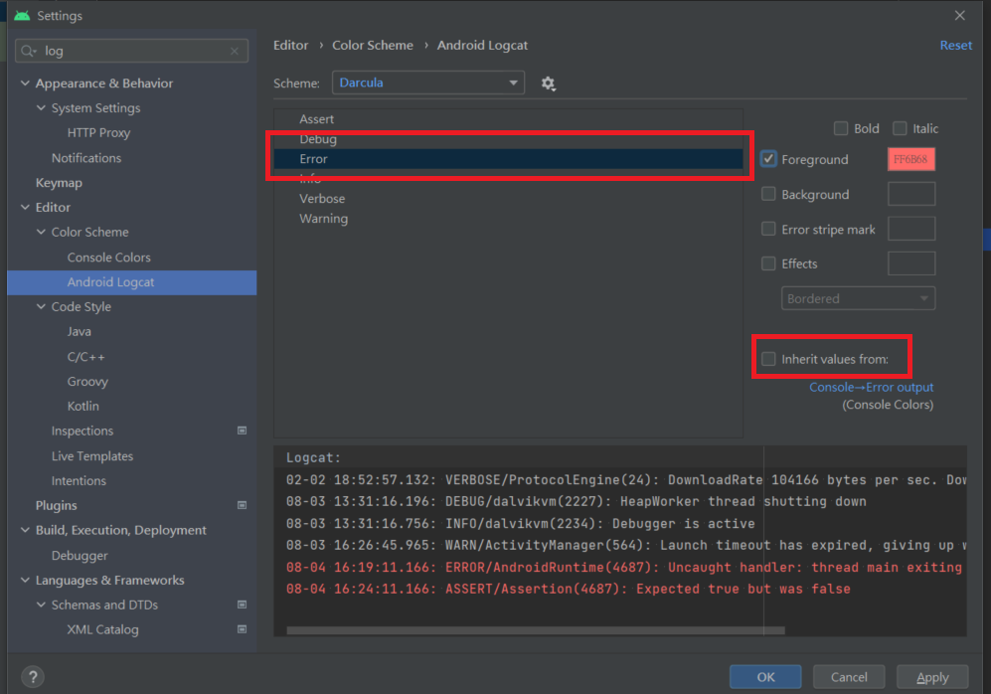
Task: Follow the Console→Error output link
Action: coord(872,387)
